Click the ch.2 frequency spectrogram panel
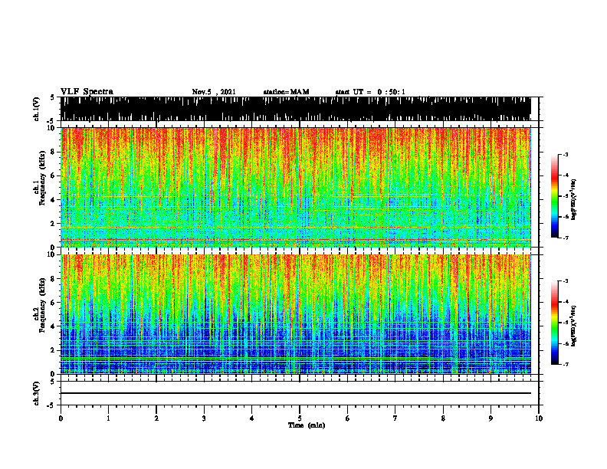 [x=295, y=314]
